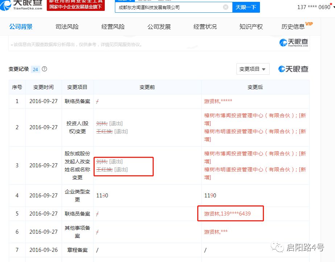Open the 公司背景 tab
Image resolution: width=335 pixels, height=262 pixels.
coord(21,27)
